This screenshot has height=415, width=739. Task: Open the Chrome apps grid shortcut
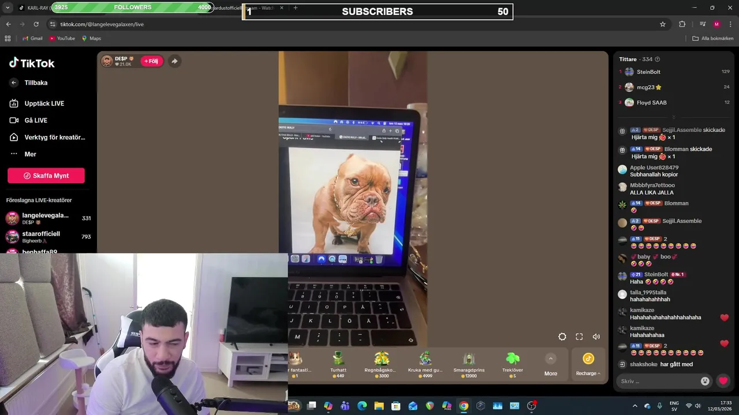8,39
